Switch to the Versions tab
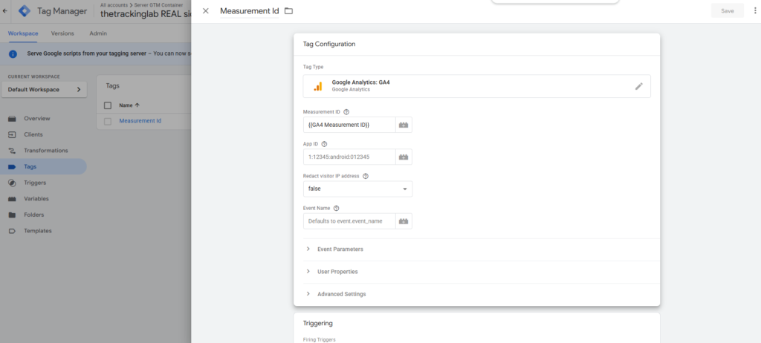This screenshot has height=343, width=761. 62,33
